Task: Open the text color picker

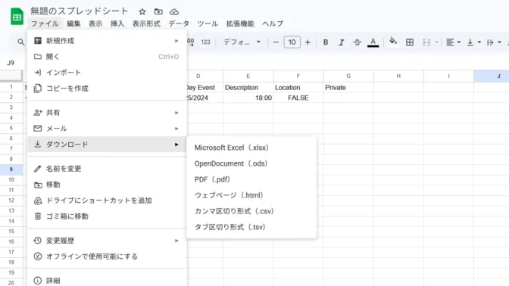Action: point(373,42)
